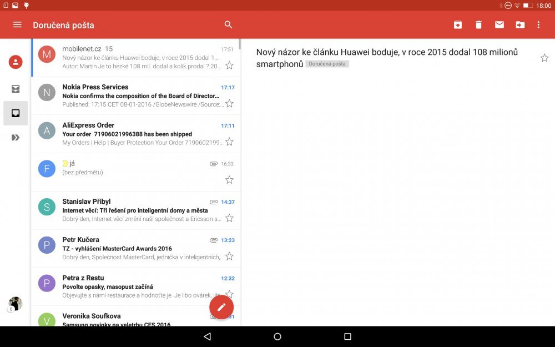Image resolution: width=555 pixels, height=347 pixels.
Task: Compose a new email with pencil button
Action: pos(221,307)
